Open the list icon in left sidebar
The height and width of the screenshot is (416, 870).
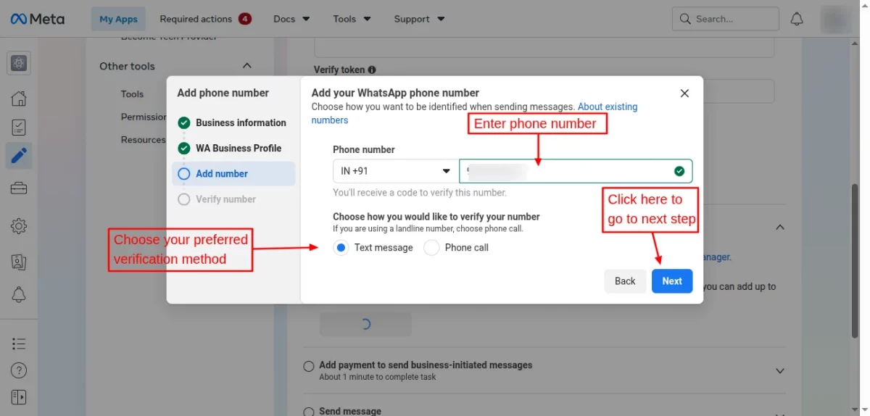coord(19,344)
